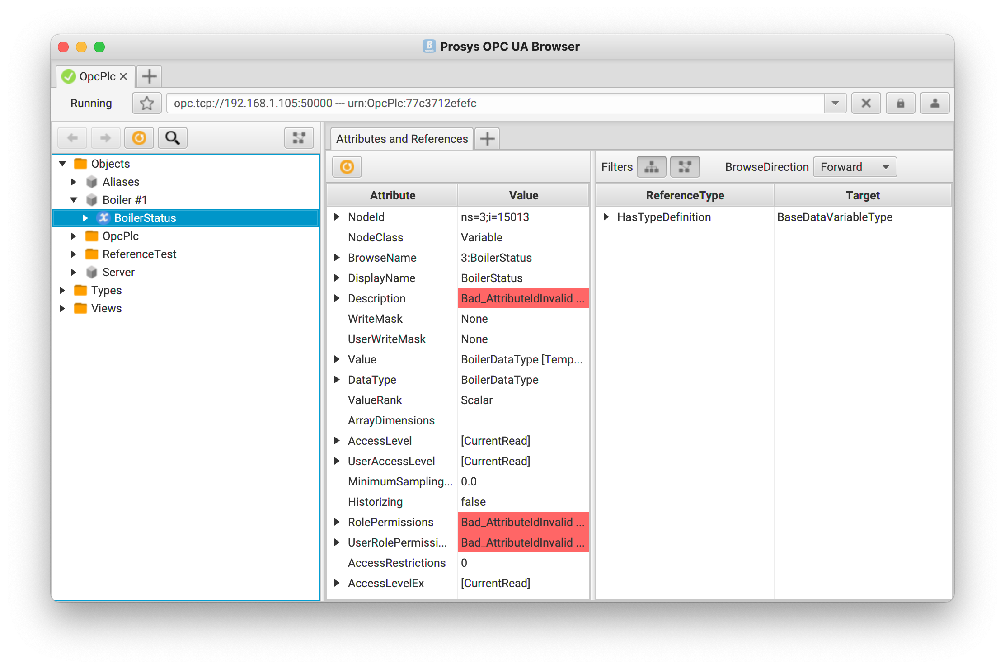Open security settings via the lock icon
This screenshot has height=669, width=1005.
click(x=900, y=103)
